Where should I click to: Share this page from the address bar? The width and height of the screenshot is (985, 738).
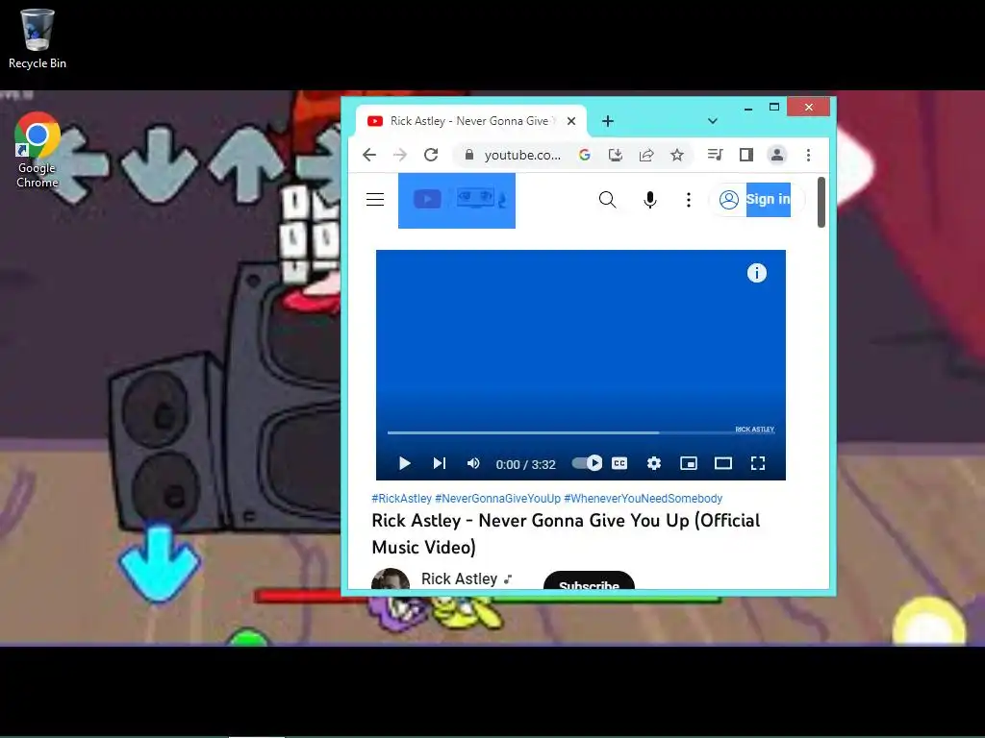coord(646,155)
